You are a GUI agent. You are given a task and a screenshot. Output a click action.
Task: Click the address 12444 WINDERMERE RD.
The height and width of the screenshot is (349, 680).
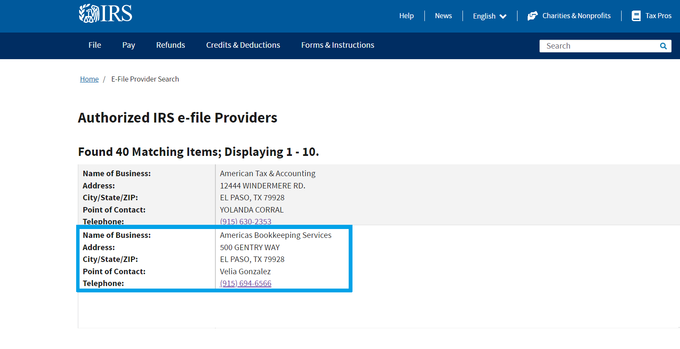click(262, 186)
